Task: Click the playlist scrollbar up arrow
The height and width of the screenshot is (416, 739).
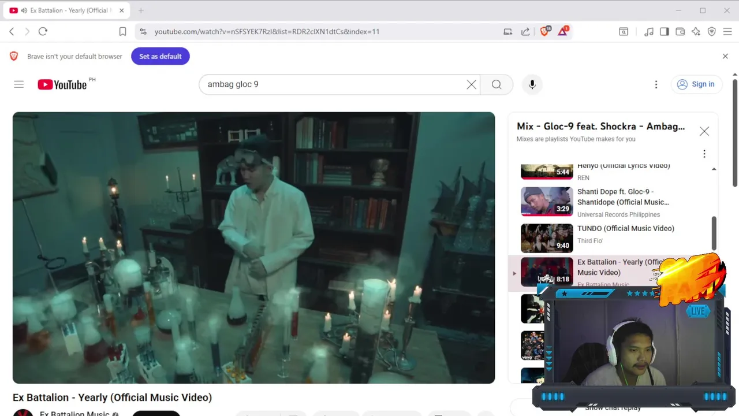Action: coord(714,169)
